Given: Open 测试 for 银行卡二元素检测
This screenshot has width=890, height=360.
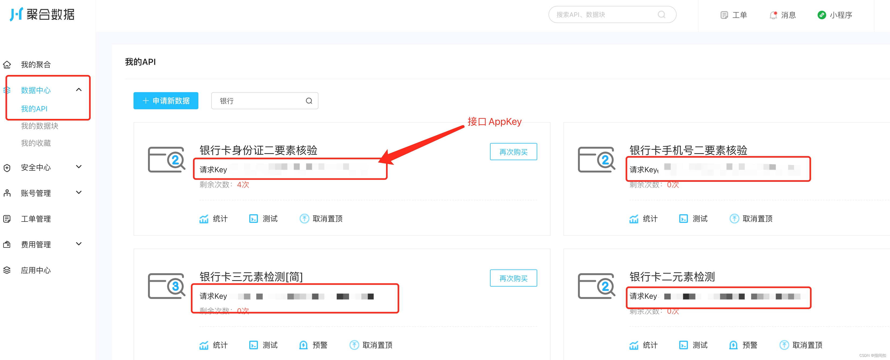Looking at the screenshot, I should pyautogui.click(x=693, y=345).
